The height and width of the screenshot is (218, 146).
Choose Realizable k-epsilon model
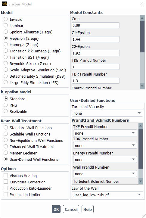6,111
